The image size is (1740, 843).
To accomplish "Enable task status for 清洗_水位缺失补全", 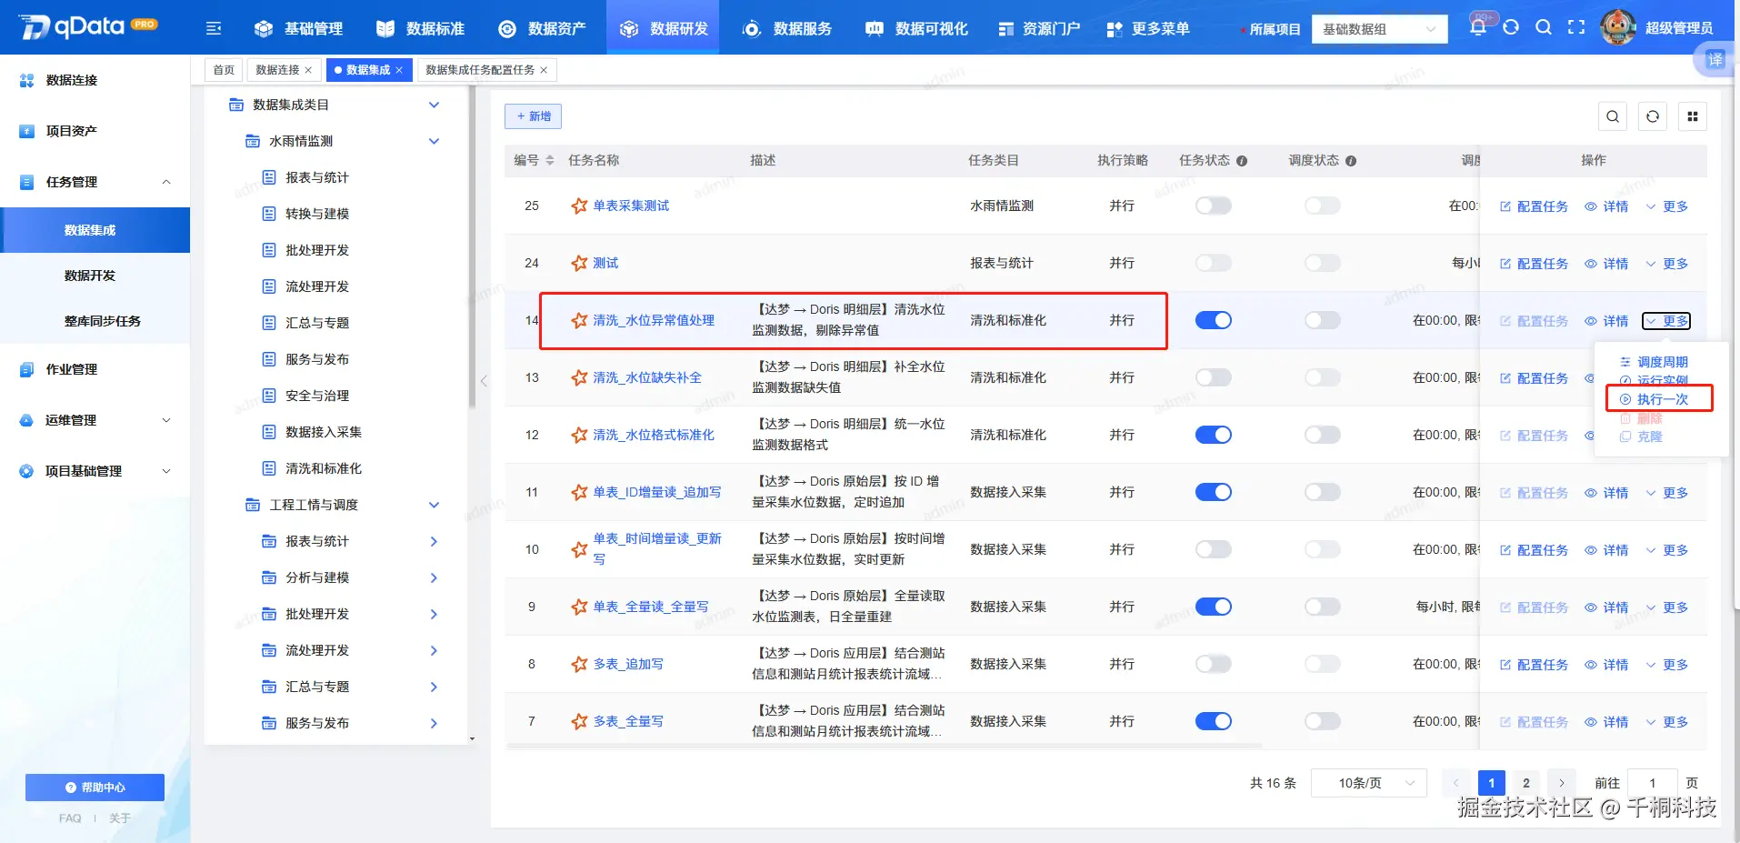I will pos(1214,377).
